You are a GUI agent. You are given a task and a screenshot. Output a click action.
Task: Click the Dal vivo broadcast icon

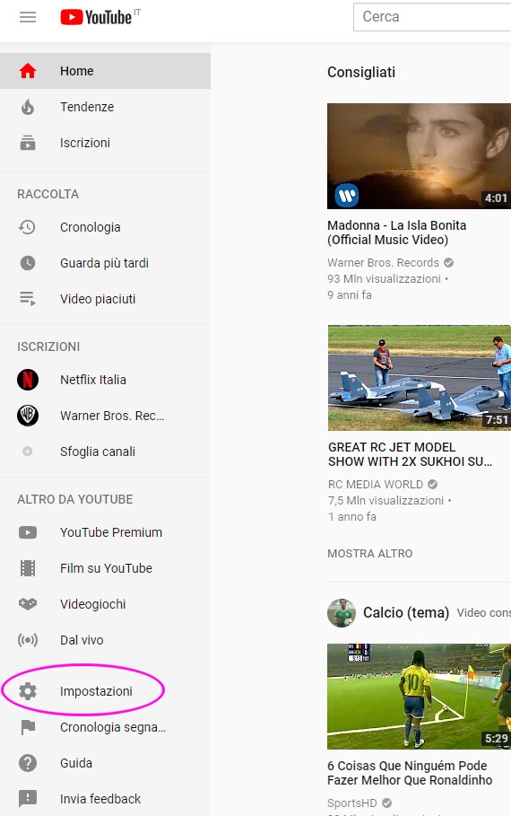point(28,639)
